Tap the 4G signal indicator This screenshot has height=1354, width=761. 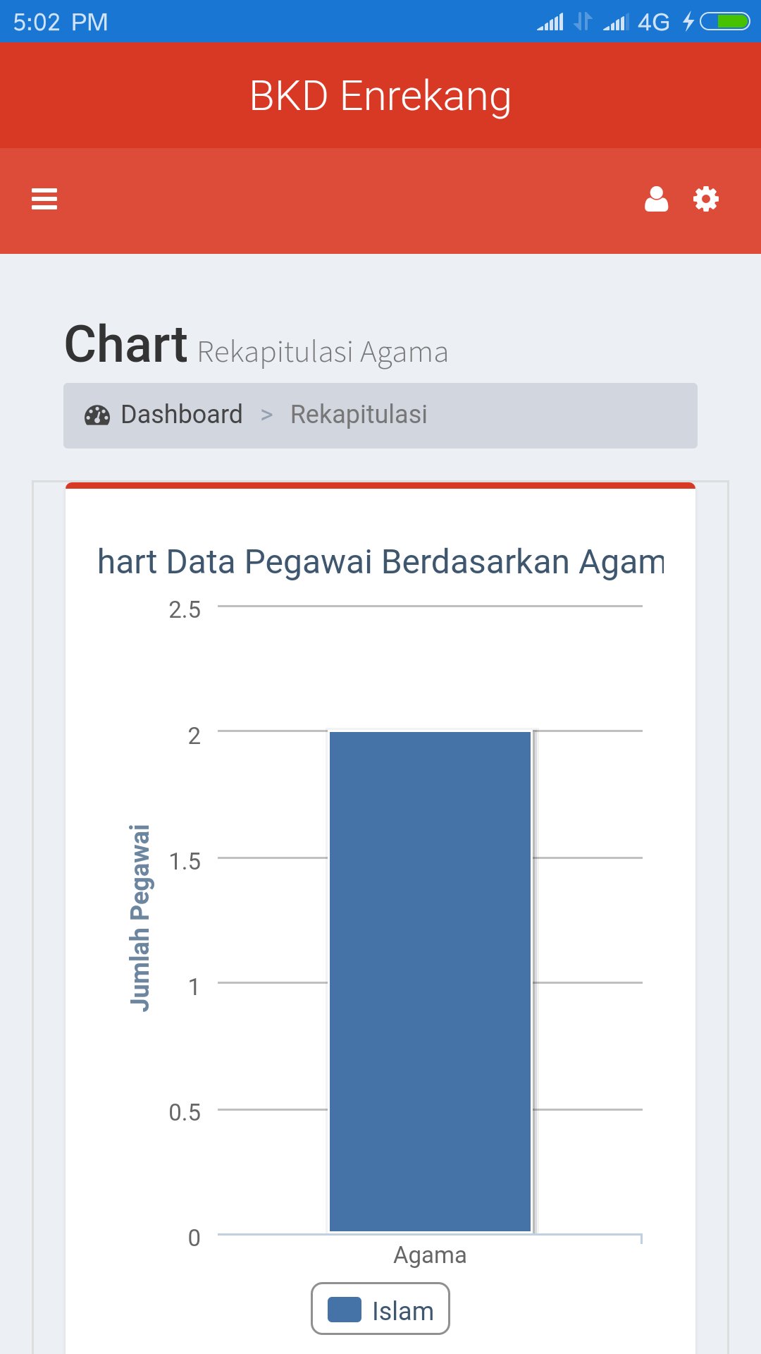pyautogui.click(x=653, y=23)
